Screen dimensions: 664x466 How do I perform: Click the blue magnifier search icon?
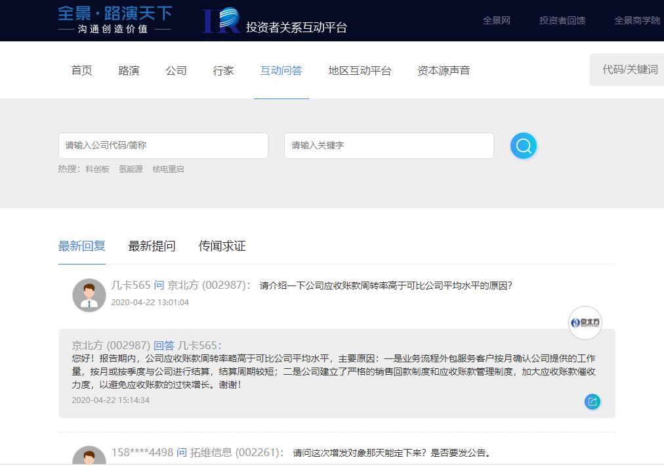tap(523, 146)
